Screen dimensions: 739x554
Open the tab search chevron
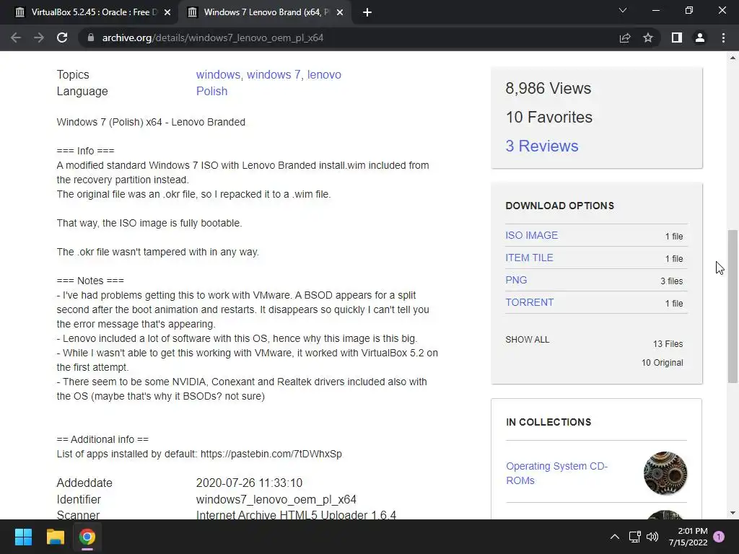tap(623, 10)
